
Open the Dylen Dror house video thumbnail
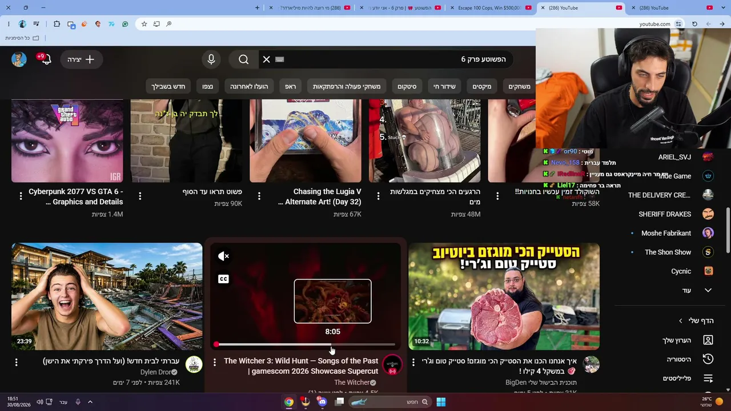[107, 296]
